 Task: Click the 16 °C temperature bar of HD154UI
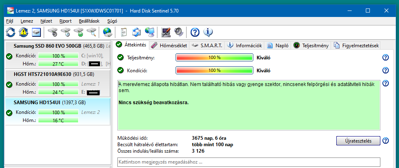[x=58, y=120]
